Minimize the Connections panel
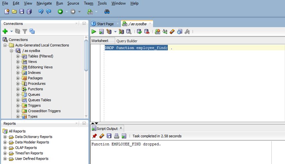This screenshot has width=285, height=164. click(84, 24)
